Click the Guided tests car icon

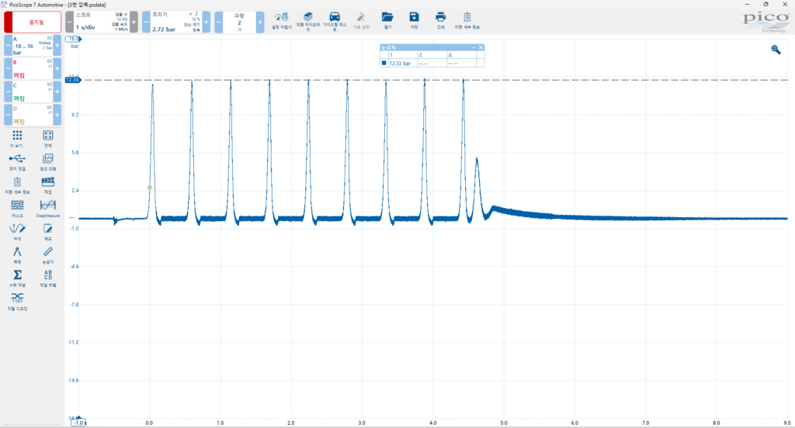coord(334,18)
